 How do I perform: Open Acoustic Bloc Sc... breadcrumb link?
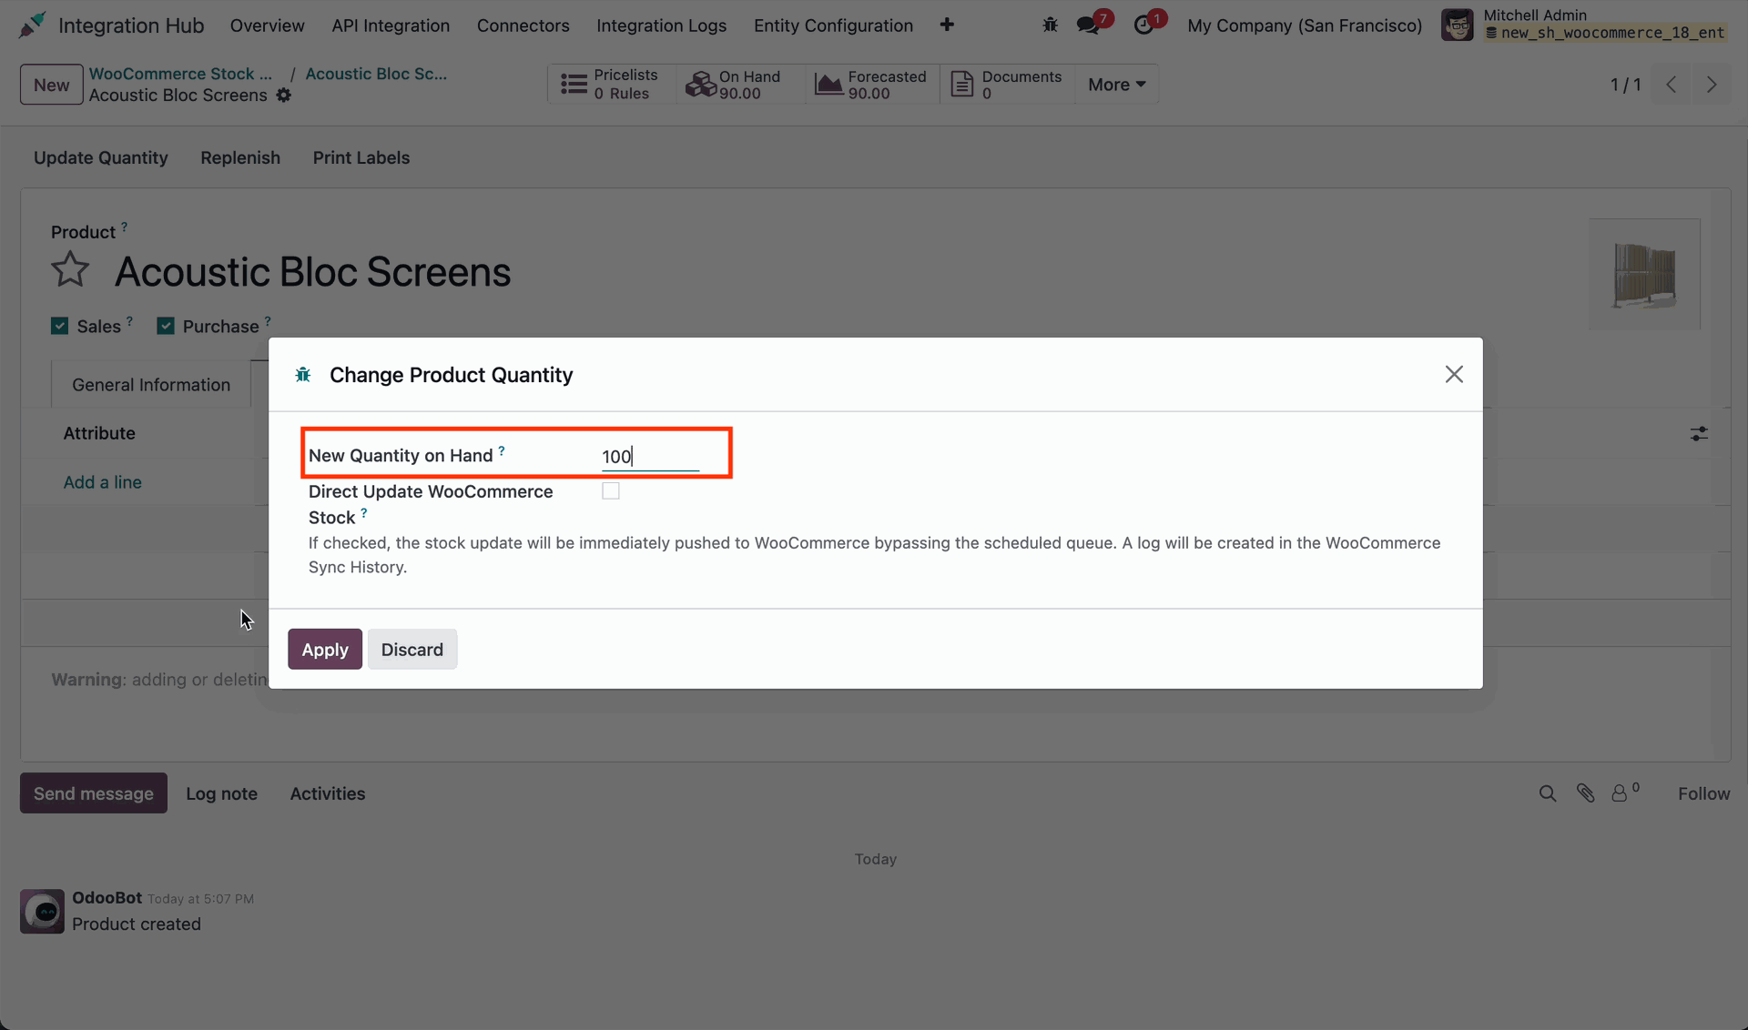(x=376, y=74)
